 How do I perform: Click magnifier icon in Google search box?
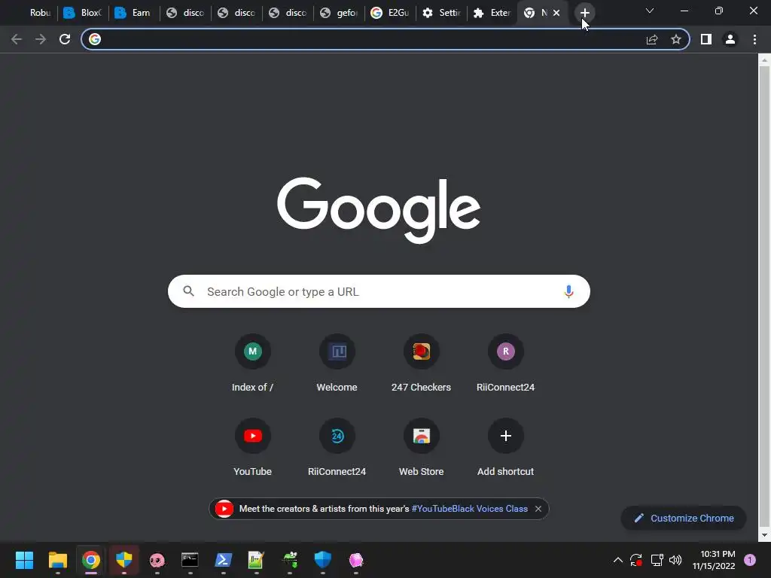[188, 291]
